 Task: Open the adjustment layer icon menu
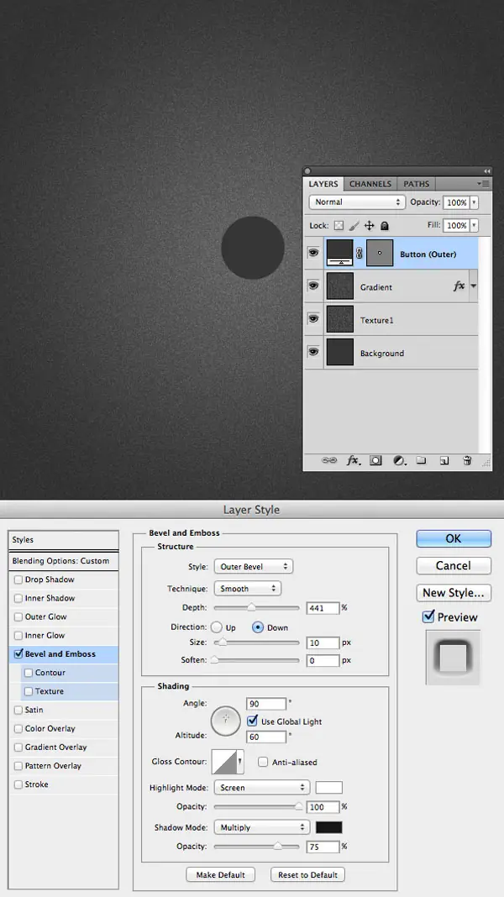(x=399, y=460)
